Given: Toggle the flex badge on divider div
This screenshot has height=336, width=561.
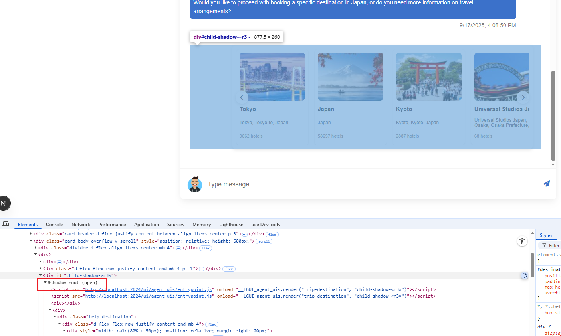Looking at the screenshot, I should tap(206, 248).
